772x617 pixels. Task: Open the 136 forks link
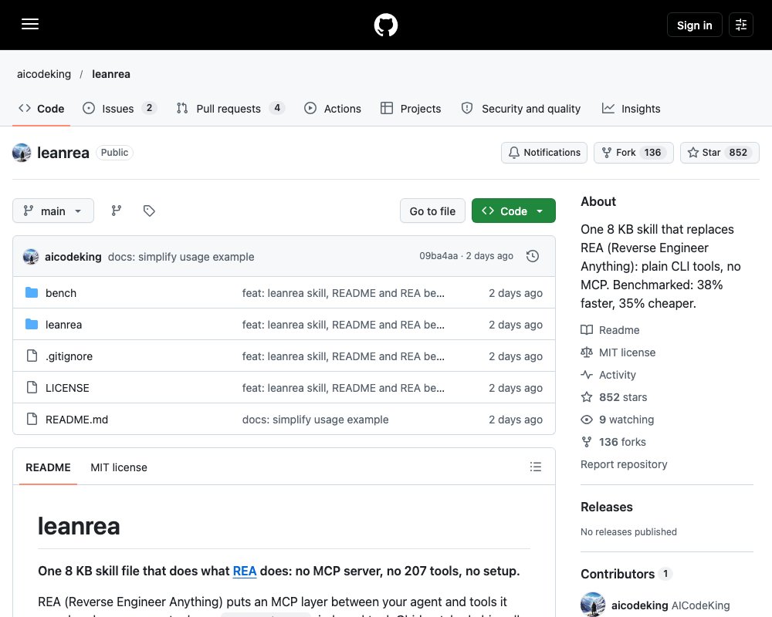(614, 443)
